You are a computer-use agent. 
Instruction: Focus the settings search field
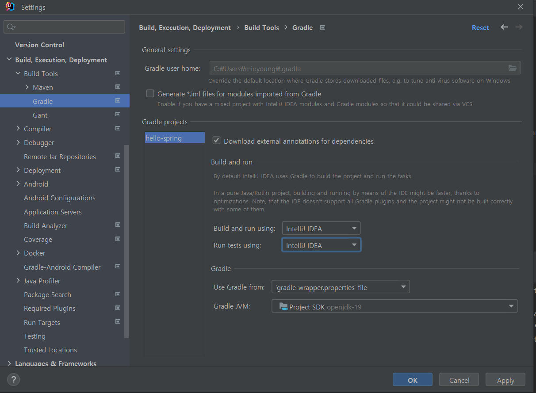65,27
